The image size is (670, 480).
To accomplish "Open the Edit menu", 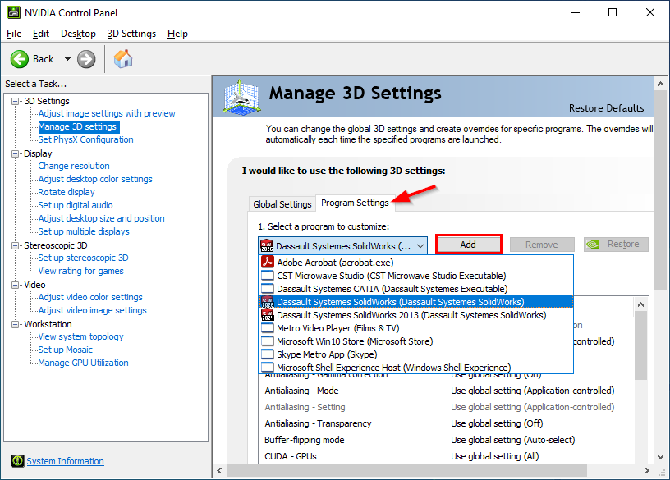I will [40, 34].
